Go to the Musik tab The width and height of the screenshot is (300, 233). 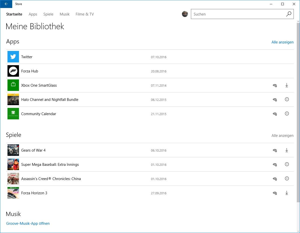click(64, 14)
